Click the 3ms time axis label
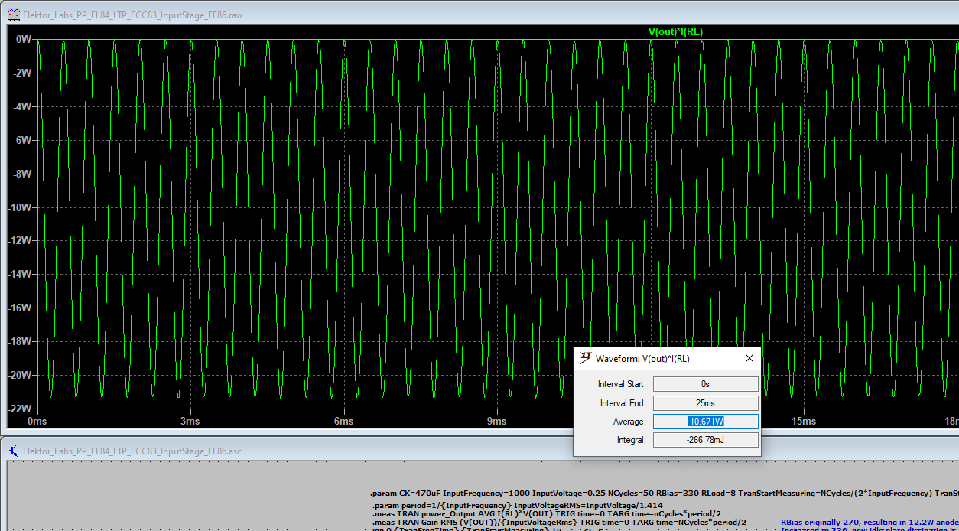959x531 pixels. point(190,422)
